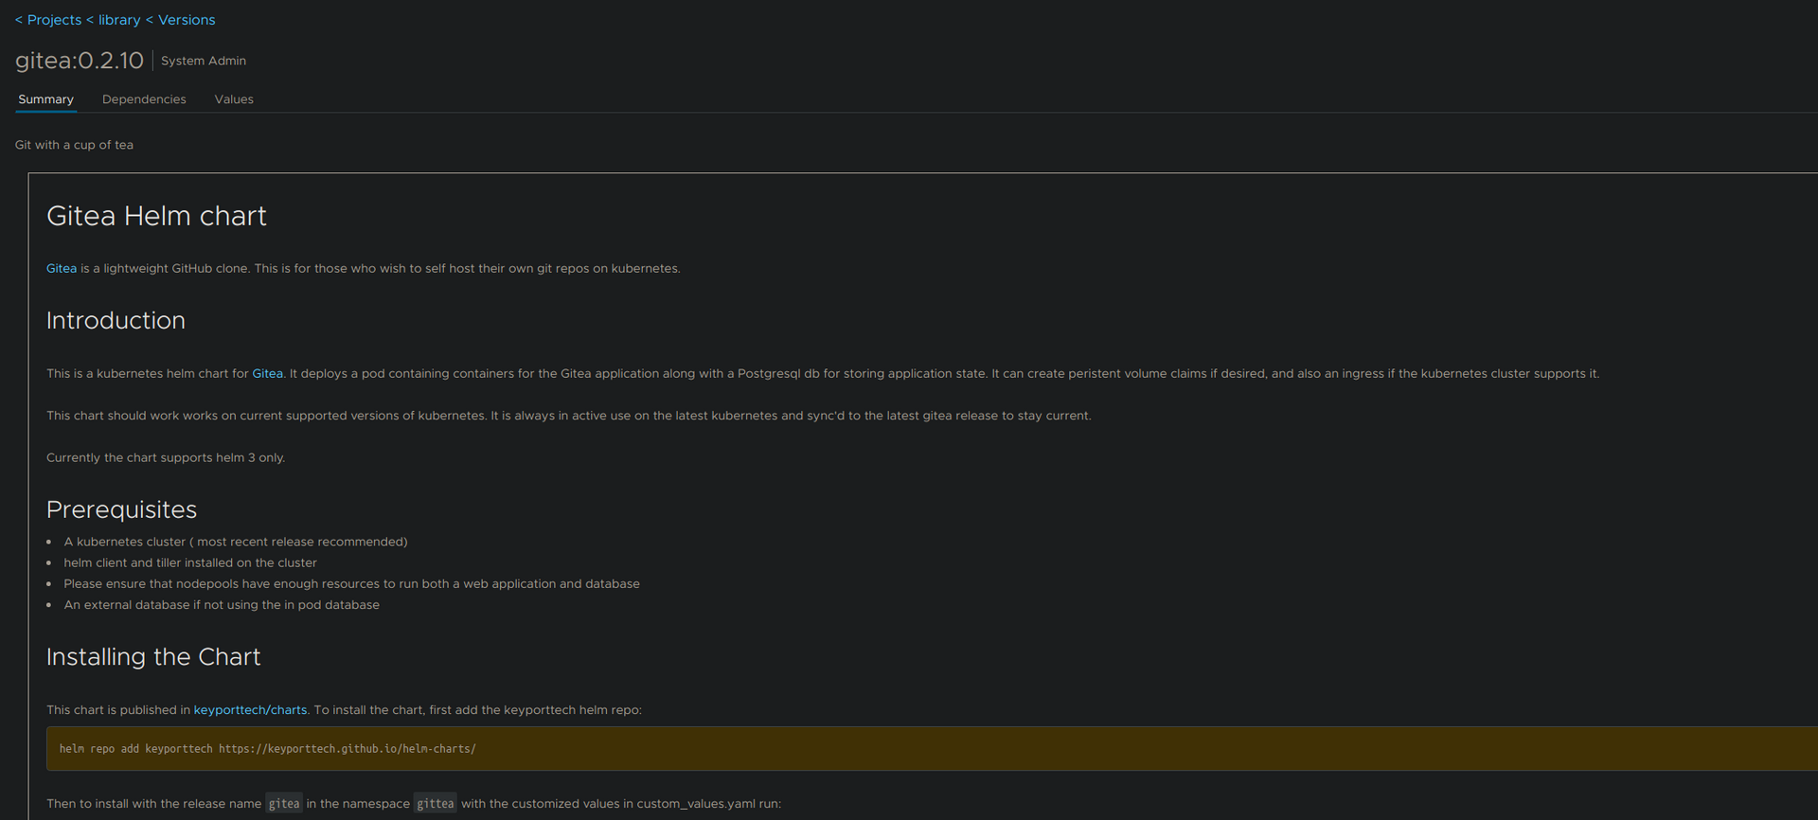
Task: Open the Gitea link in Introduction section
Action: click(x=268, y=374)
